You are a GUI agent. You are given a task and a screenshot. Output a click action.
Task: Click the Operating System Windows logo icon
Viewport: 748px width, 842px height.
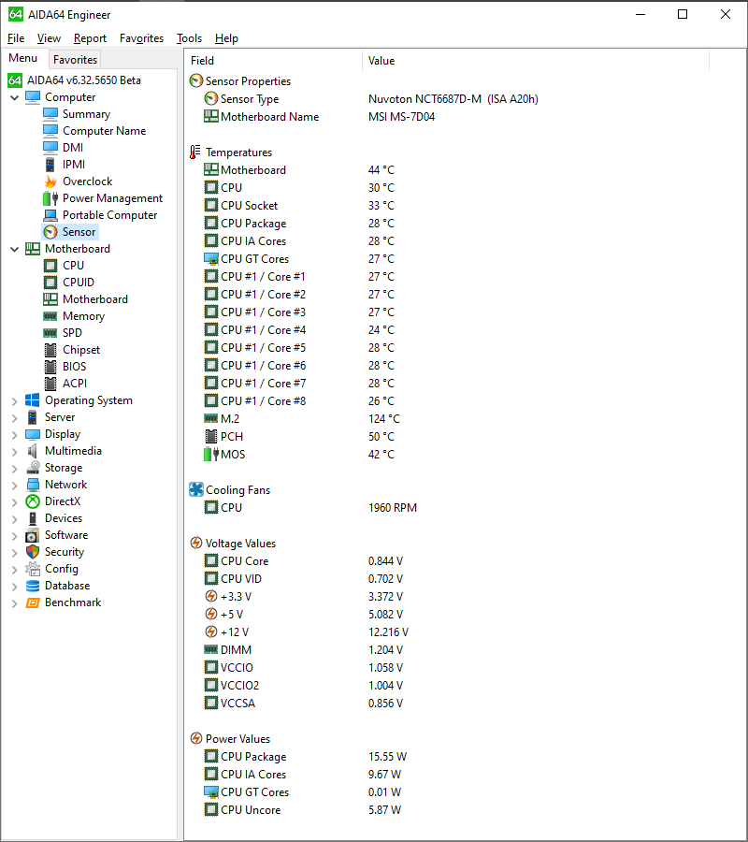pyautogui.click(x=33, y=400)
